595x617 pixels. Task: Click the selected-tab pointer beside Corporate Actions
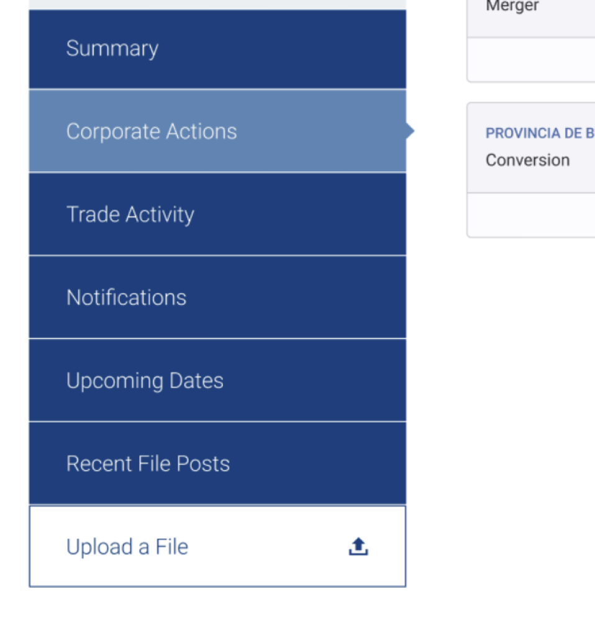pos(411,130)
